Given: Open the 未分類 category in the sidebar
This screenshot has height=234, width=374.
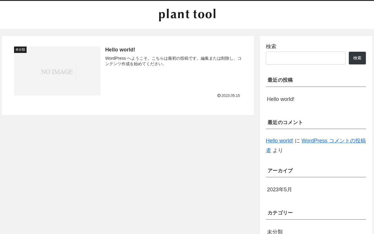Looking at the screenshot, I should coord(275,232).
